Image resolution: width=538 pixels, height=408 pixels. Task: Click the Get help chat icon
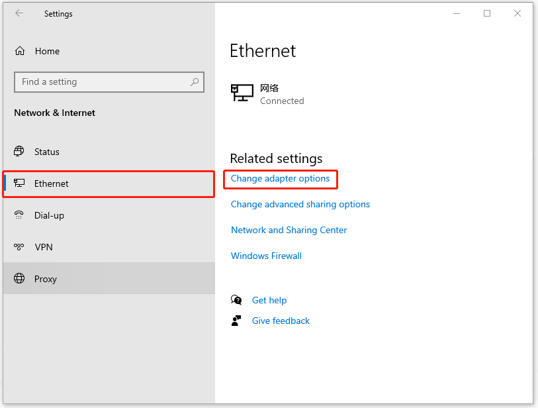(x=236, y=300)
